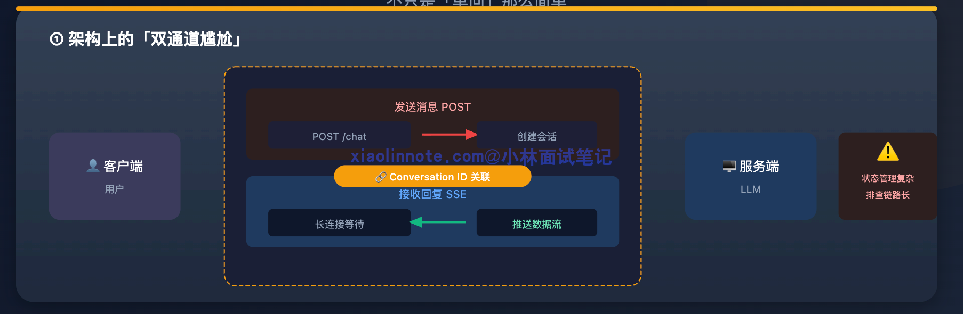Click the 发送消息 POST section title
The width and height of the screenshot is (963, 314).
point(432,107)
